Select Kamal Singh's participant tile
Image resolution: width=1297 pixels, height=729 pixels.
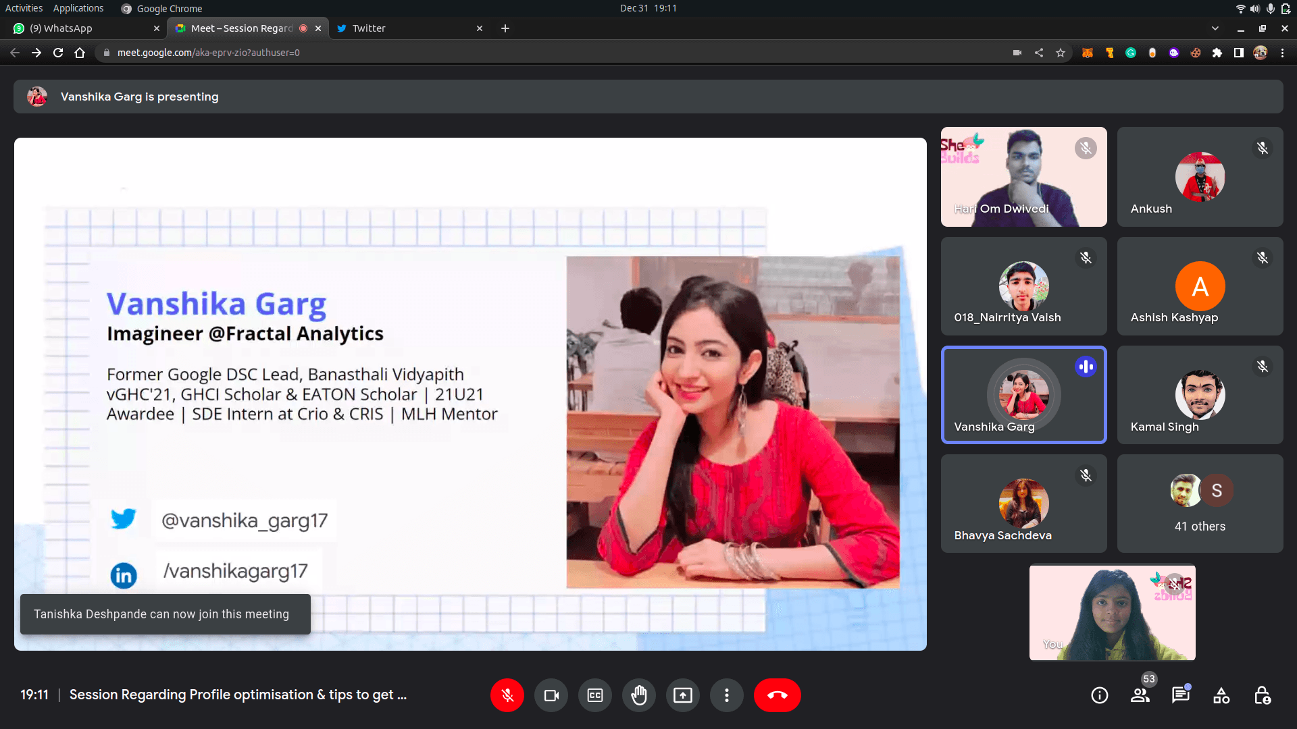coord(1200,395)
